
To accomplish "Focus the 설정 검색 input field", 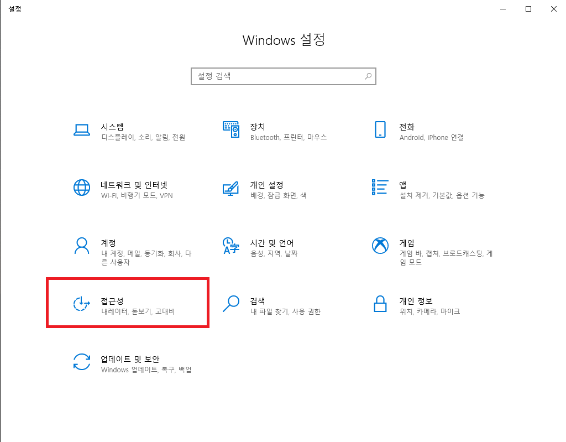I will point(284,76).
